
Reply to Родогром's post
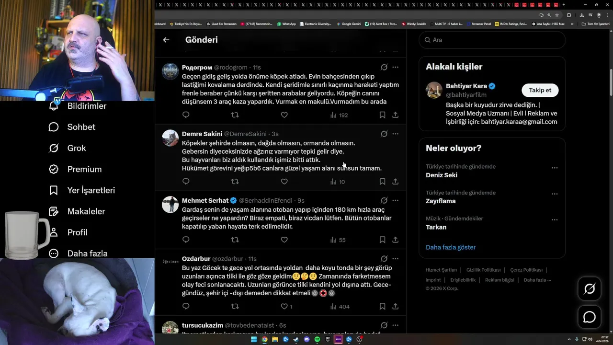(186, 115)
